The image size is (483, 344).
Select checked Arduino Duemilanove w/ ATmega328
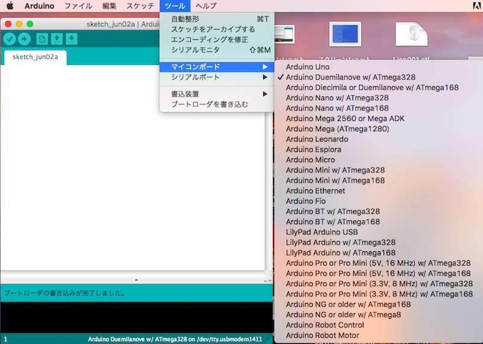click(x=379, y=77)
